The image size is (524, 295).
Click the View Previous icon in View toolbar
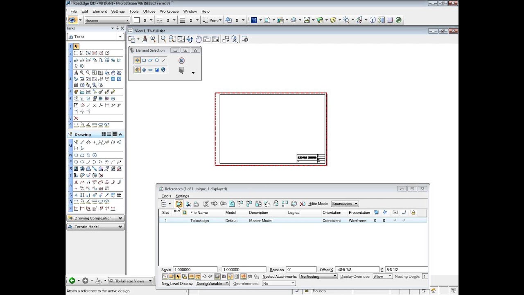pyautogui.click(x=207, y=39)
